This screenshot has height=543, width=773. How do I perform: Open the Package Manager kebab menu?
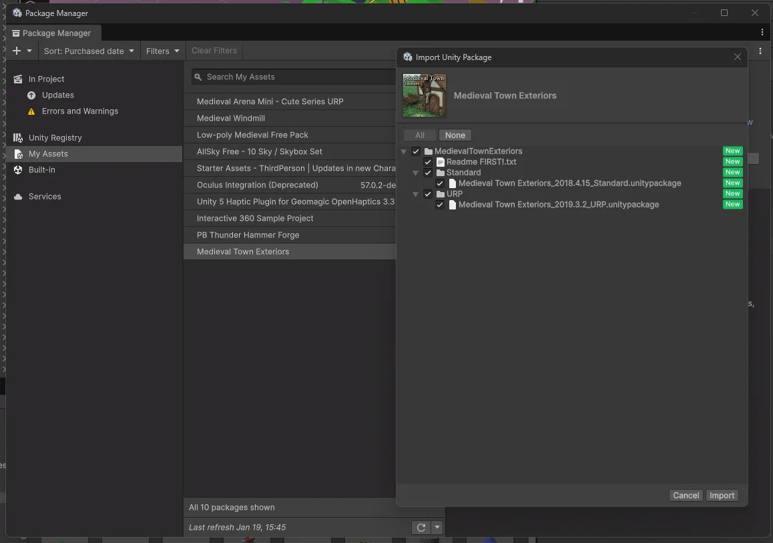click(x=762, y=32)
